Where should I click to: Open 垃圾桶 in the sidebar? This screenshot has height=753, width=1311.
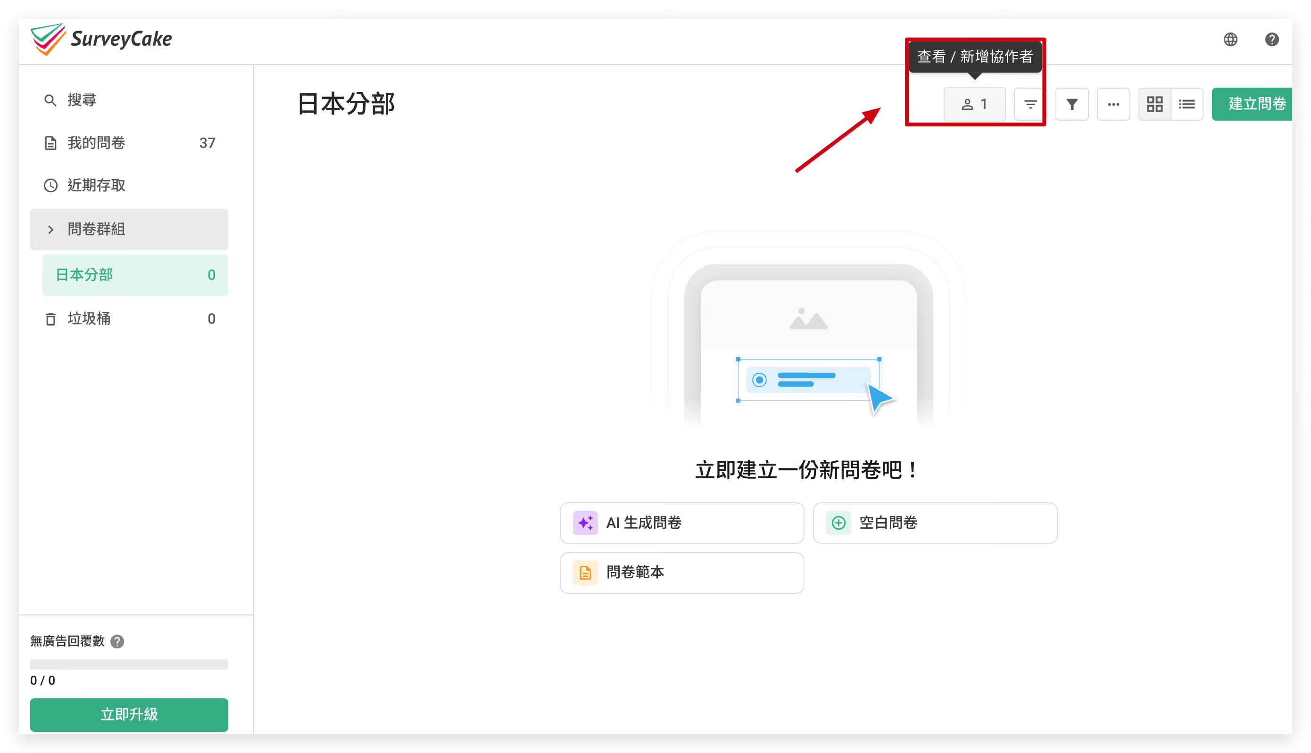click(129, 319)
